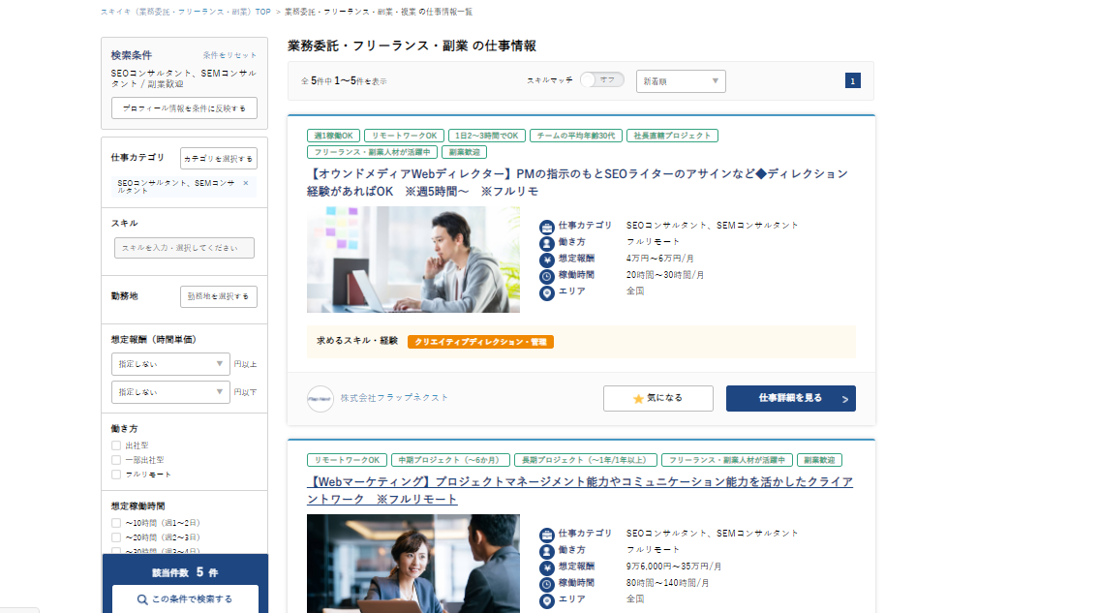Open 勤務地を選択する location selector
The width and height of the screenshot is (1099, 613).
tap(219, 296)
